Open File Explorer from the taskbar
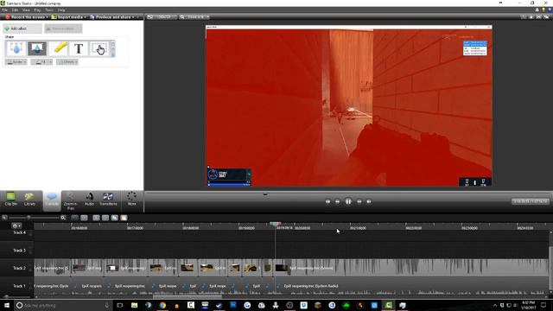The height and width of the screenshot is (311, 553). click(x=135, y=305)
